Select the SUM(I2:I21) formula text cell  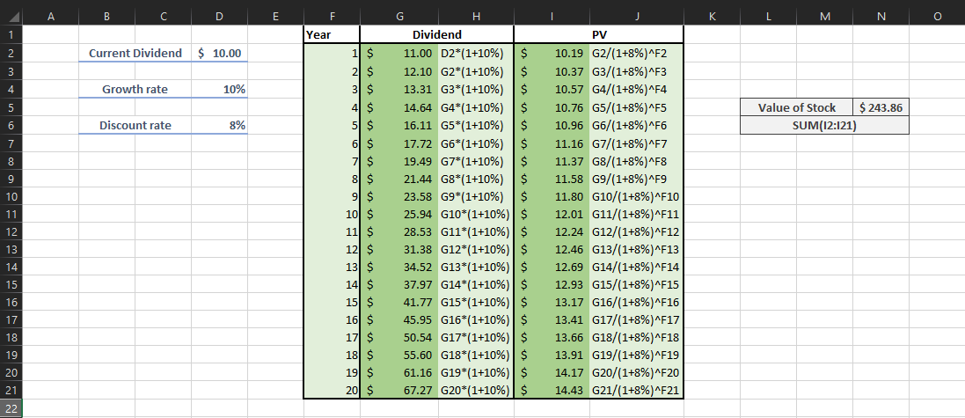tap(824, 125)
